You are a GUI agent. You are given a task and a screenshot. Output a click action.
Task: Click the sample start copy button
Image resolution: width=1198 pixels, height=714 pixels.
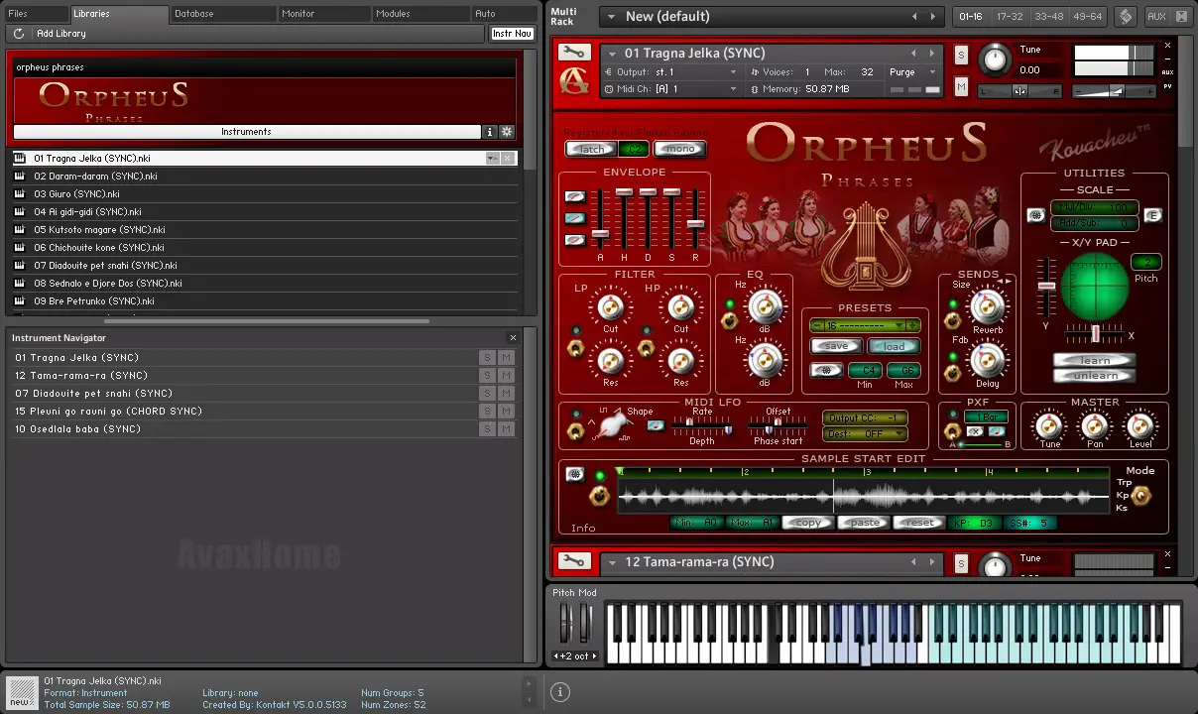coord(808,523)
